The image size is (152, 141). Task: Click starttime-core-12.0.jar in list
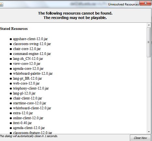click(30, 103)
